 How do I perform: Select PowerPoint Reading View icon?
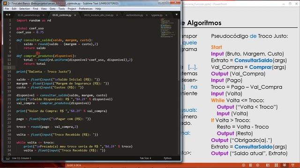click(285, 165)
